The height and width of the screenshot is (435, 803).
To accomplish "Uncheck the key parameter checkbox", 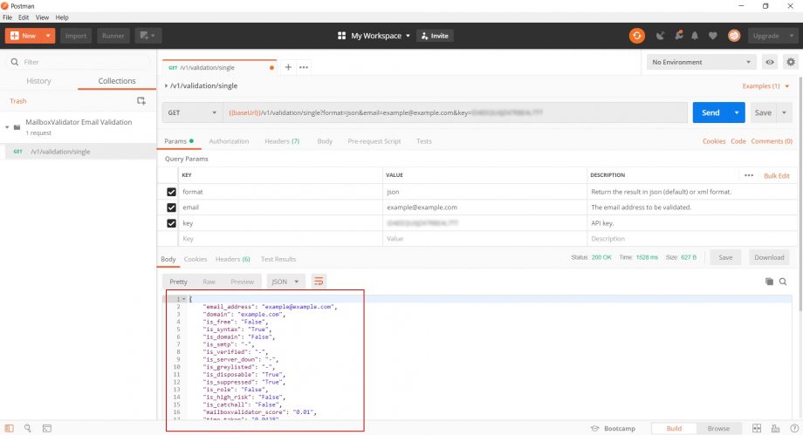I will tap(171, 223).
